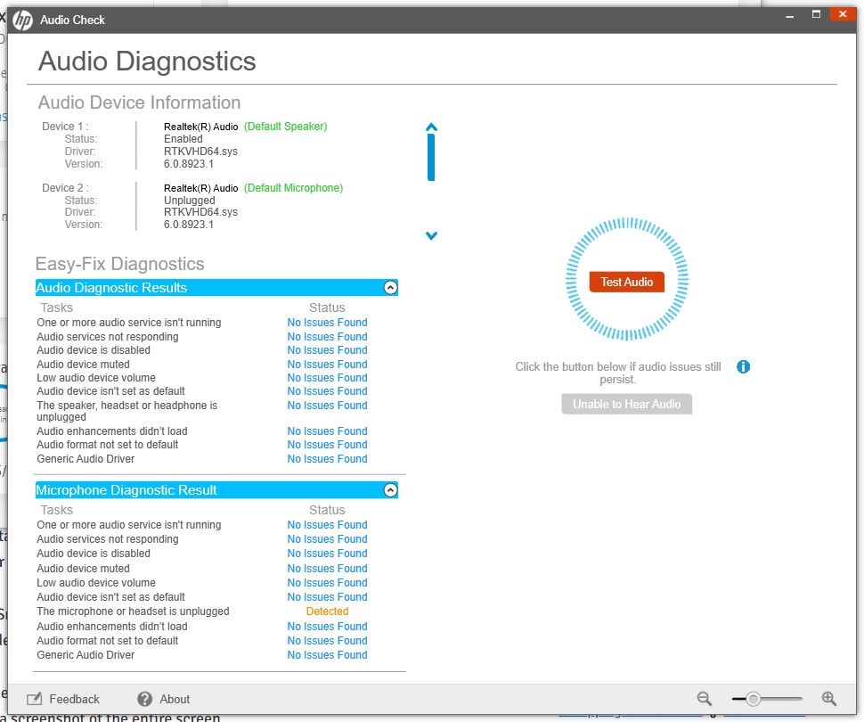The image size is (864, 722).
Task: Click the Detected status for unplugged microphone
Action: click(x=327, y=611)
